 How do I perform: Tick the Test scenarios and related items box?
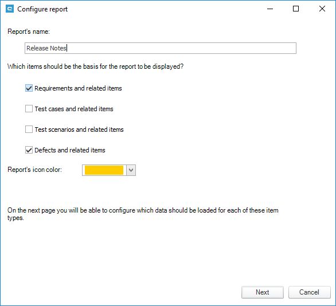pyautogui.click(x=29, y=130)
